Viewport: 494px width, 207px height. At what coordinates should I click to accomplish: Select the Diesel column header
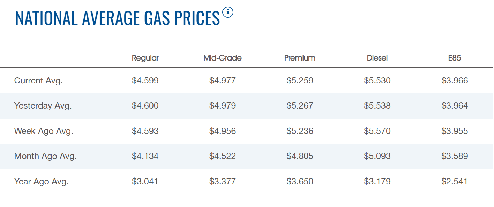(377, 58)
